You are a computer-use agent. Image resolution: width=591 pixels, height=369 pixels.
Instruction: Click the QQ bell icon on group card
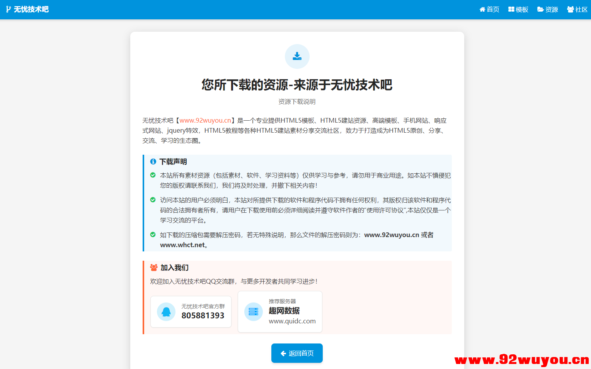(x=166, y=312)
